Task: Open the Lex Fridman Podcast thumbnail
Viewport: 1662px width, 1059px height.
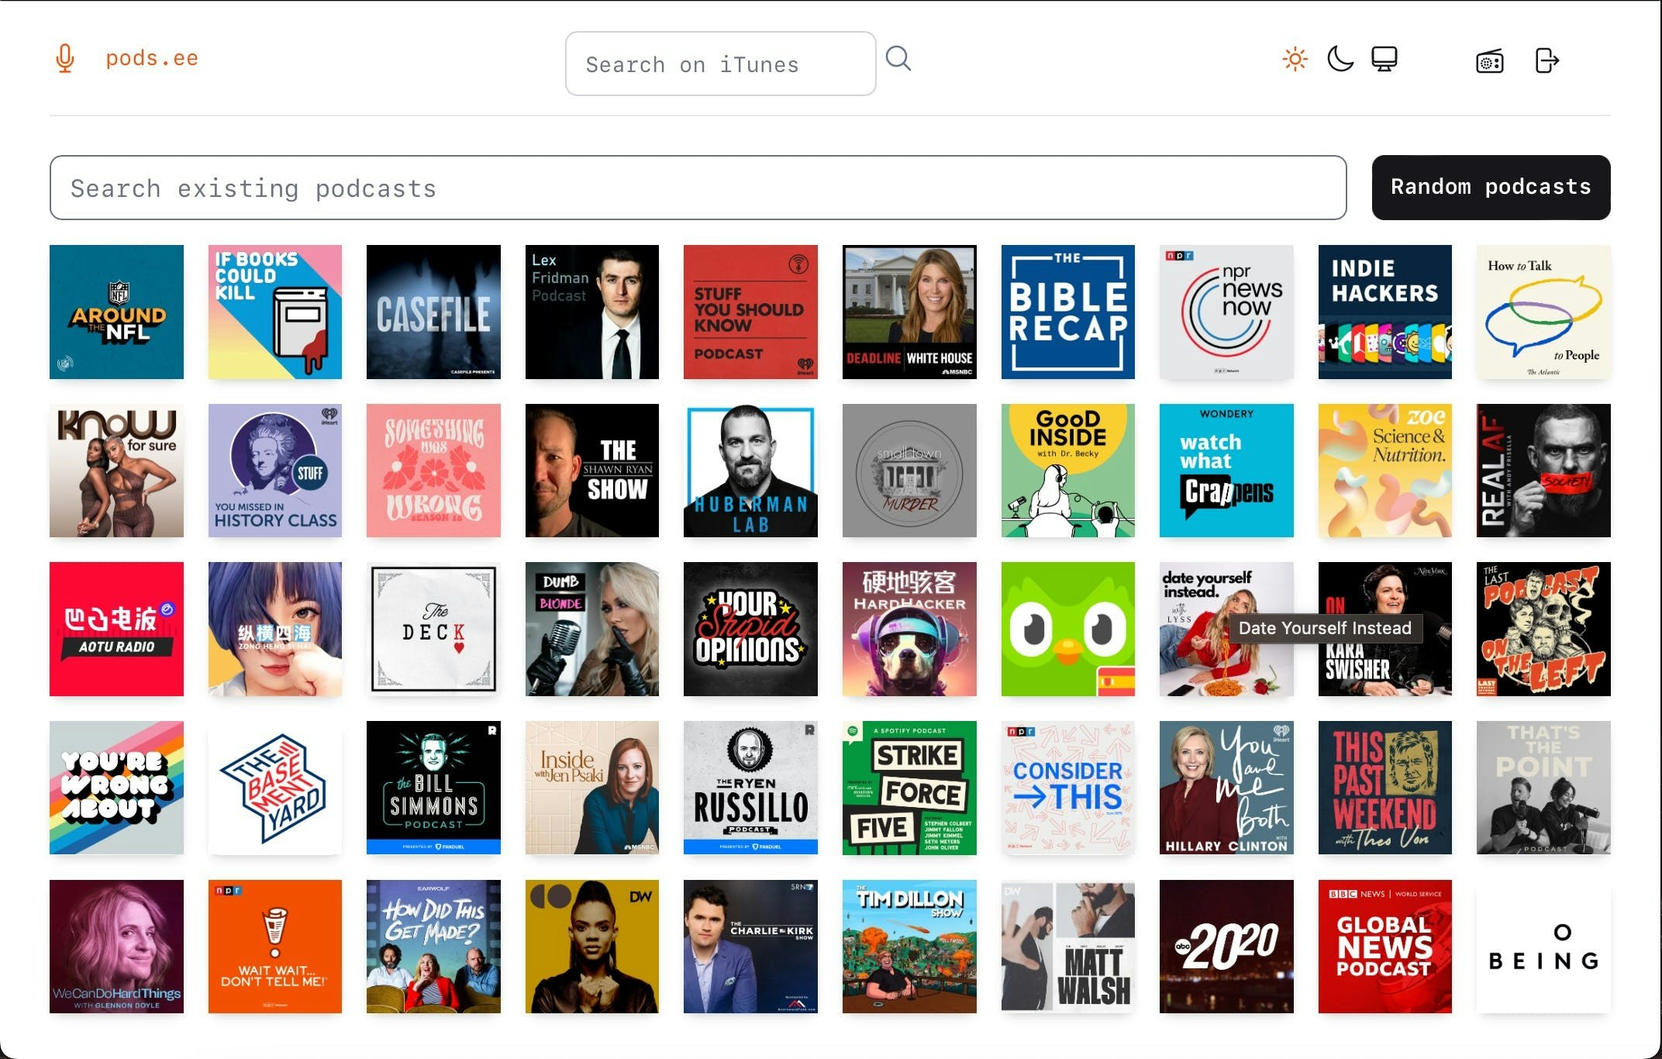Action: (x=592, y=312)
